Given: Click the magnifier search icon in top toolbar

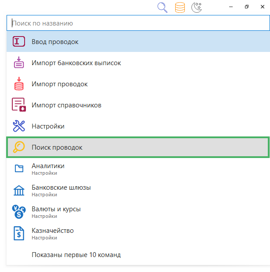Looking at the screenshot, I should pos(162,7).
